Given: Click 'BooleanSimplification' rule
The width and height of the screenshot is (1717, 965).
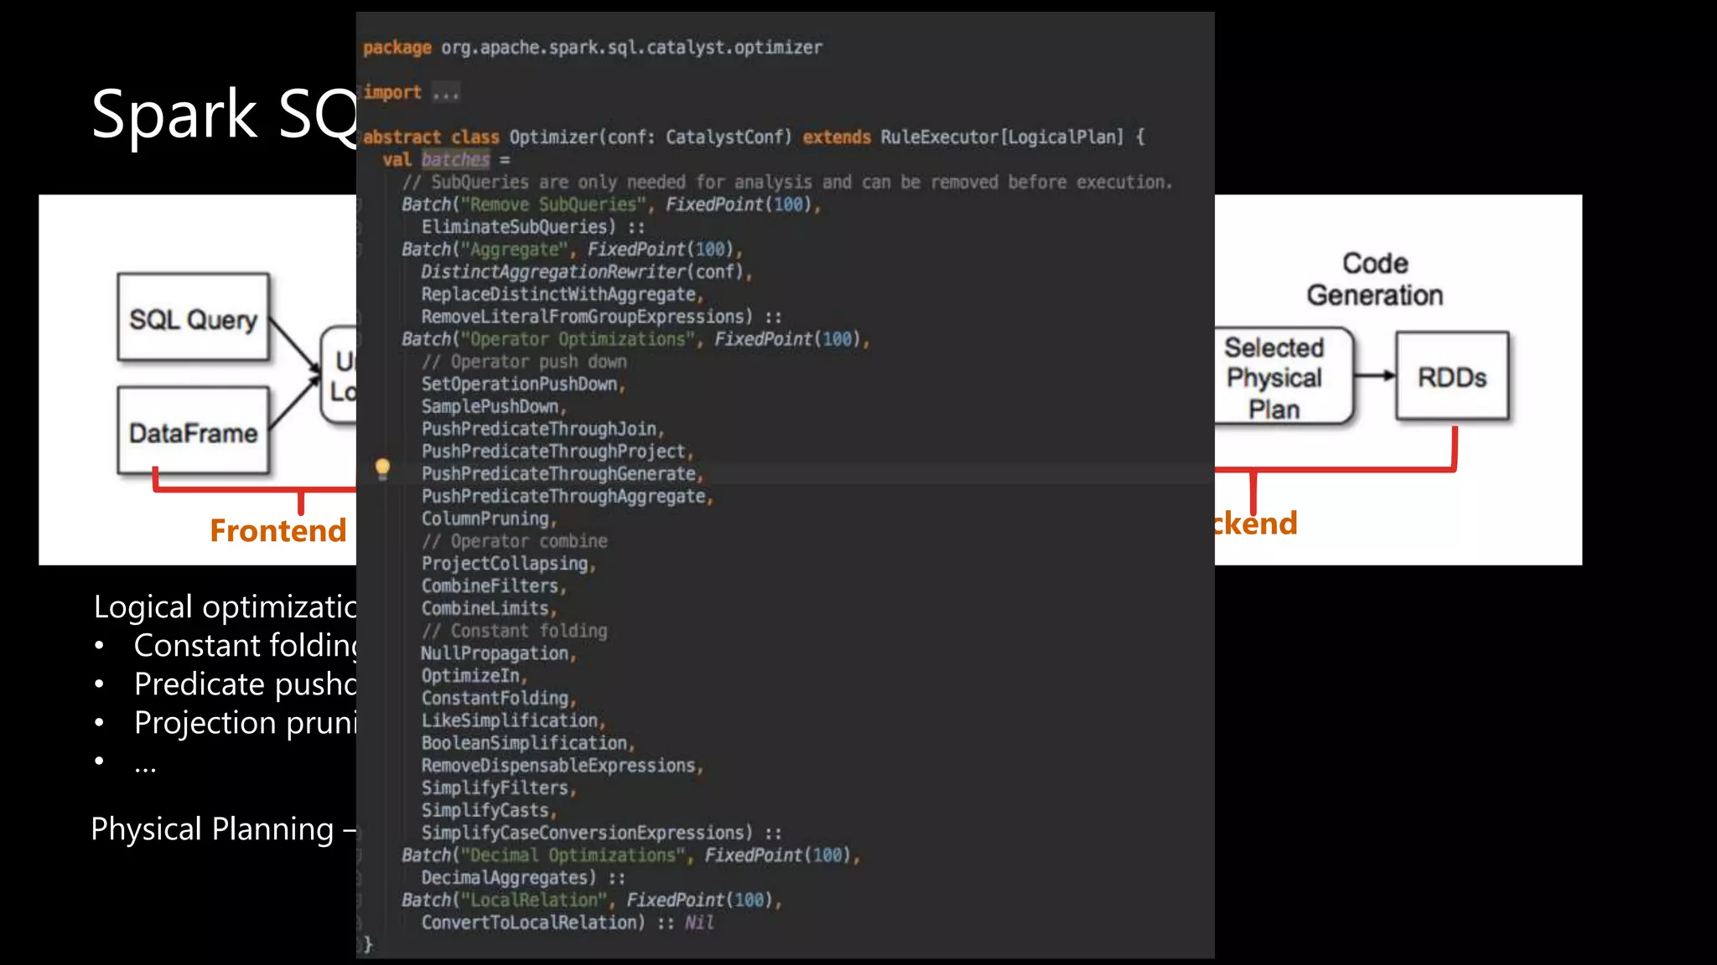Looking at the screenshot, I should 524,743.
